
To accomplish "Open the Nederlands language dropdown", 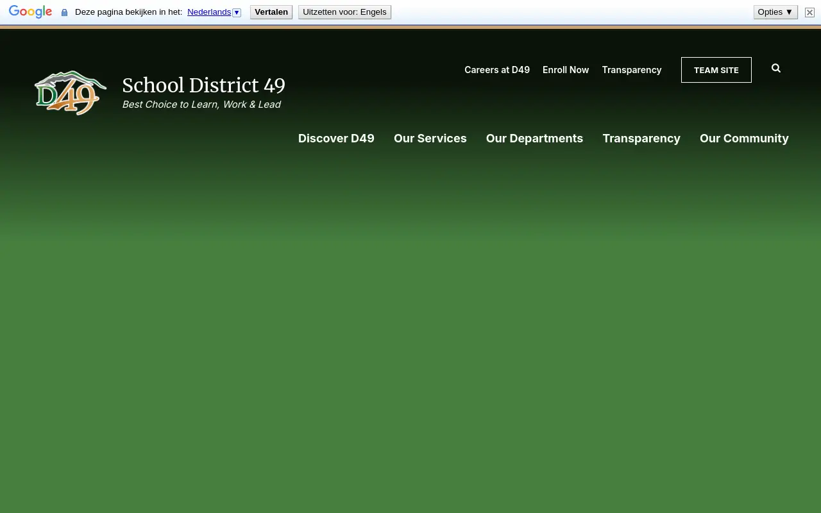I will tap(214, 12).
